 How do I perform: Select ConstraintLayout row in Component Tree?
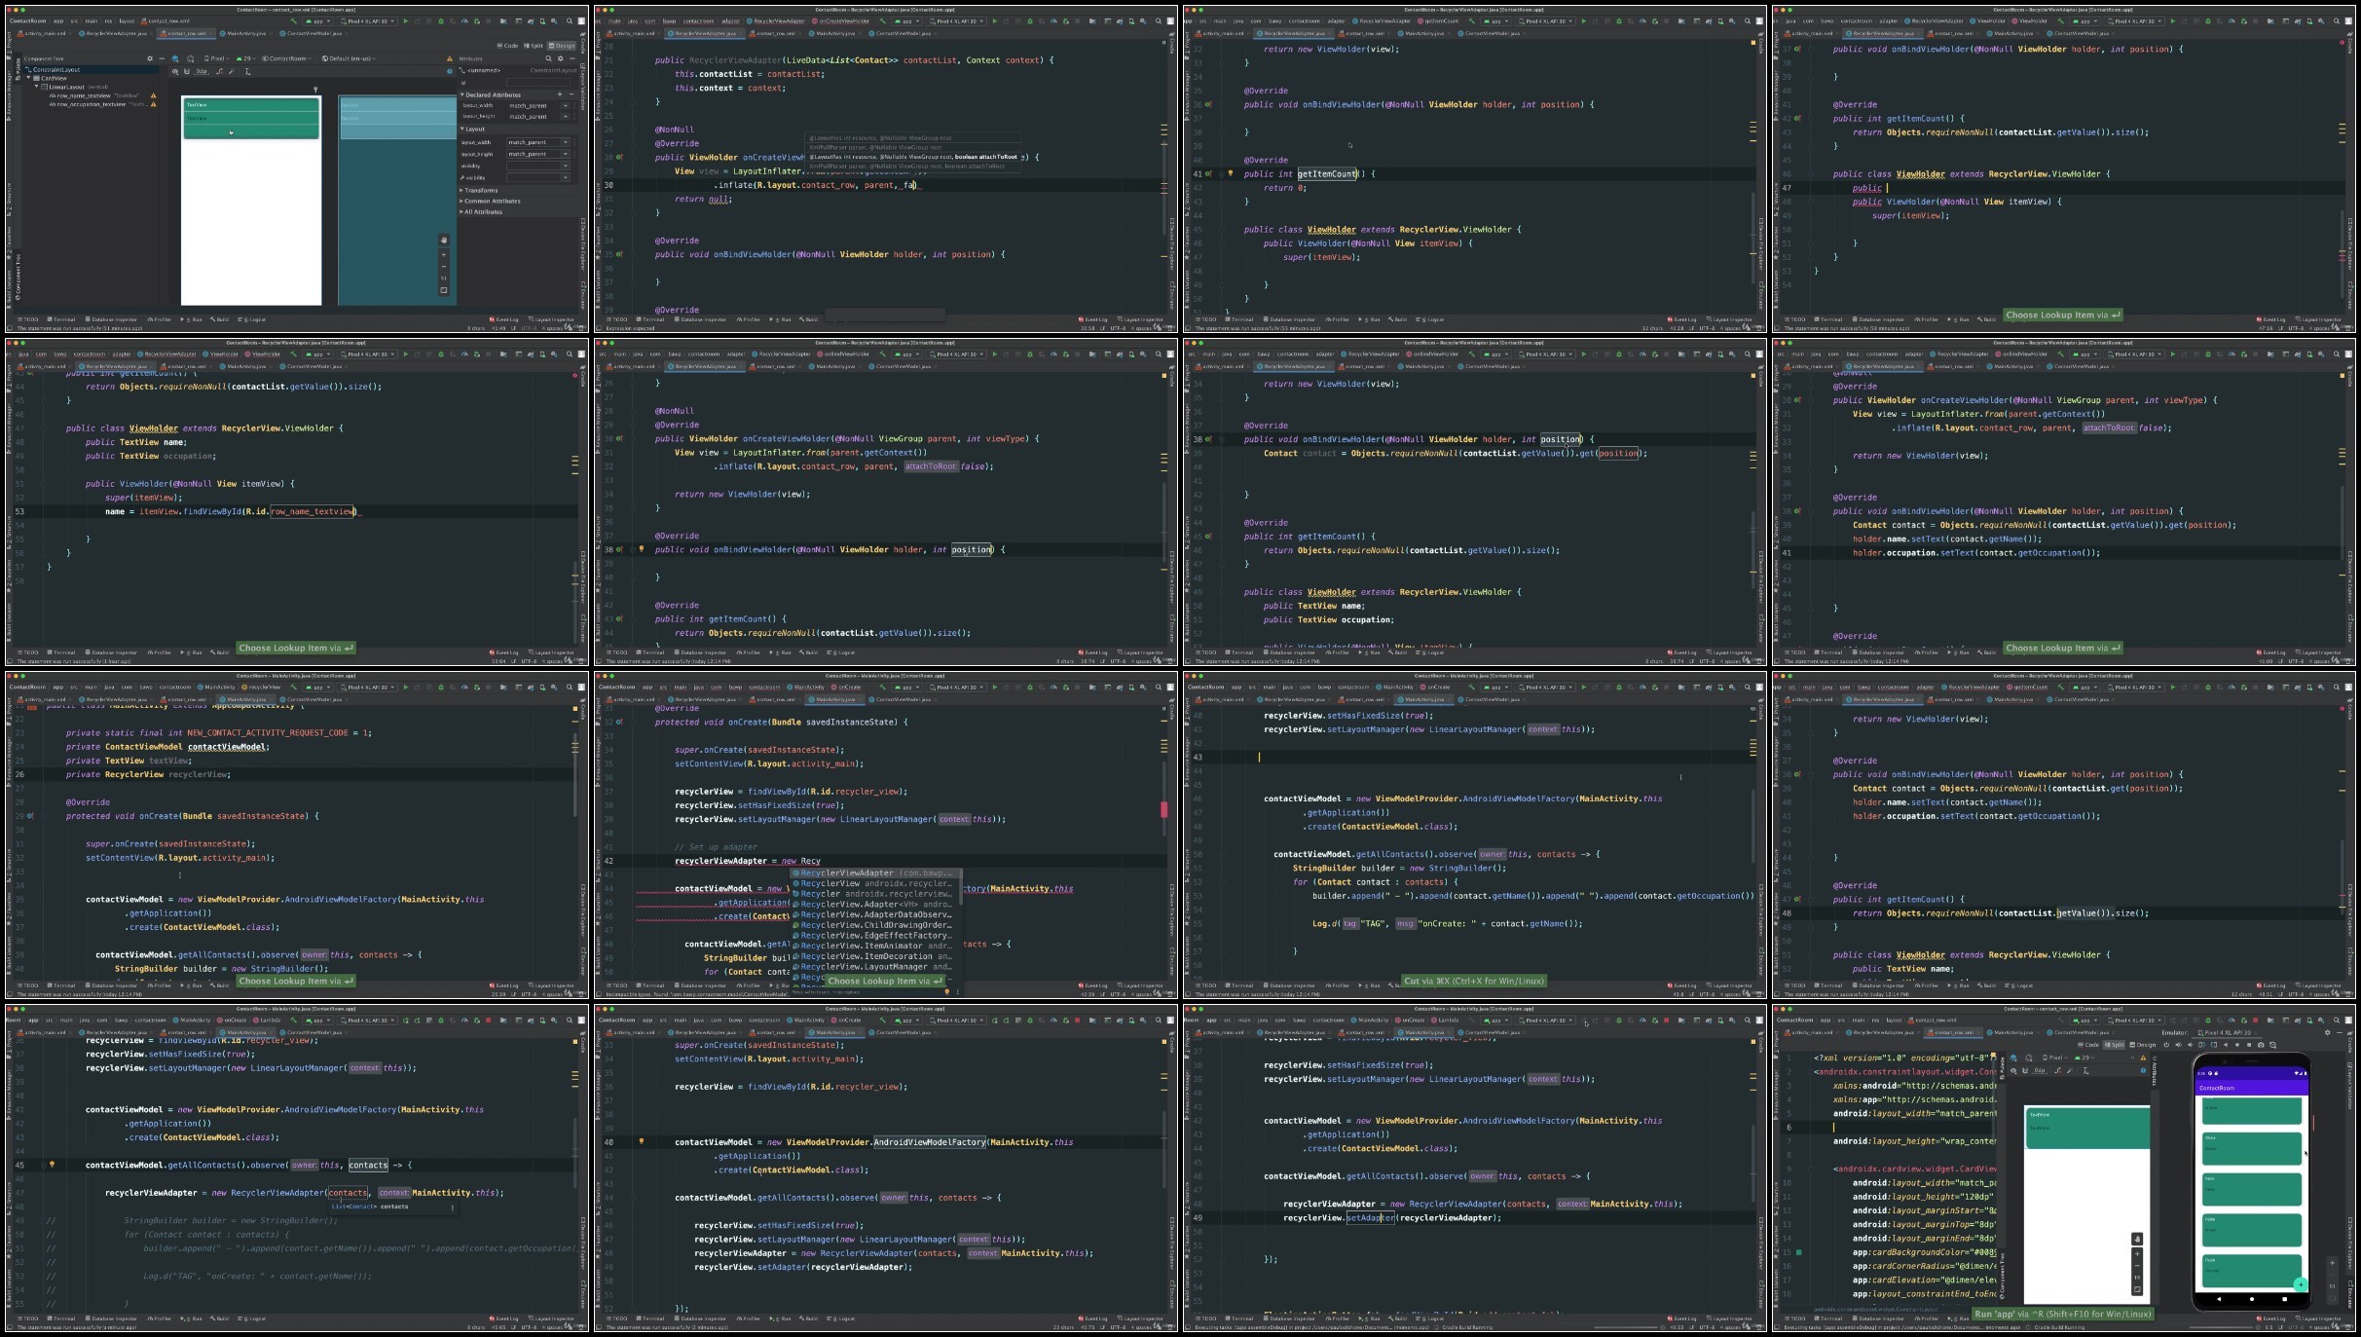click(x=91, y=69)
